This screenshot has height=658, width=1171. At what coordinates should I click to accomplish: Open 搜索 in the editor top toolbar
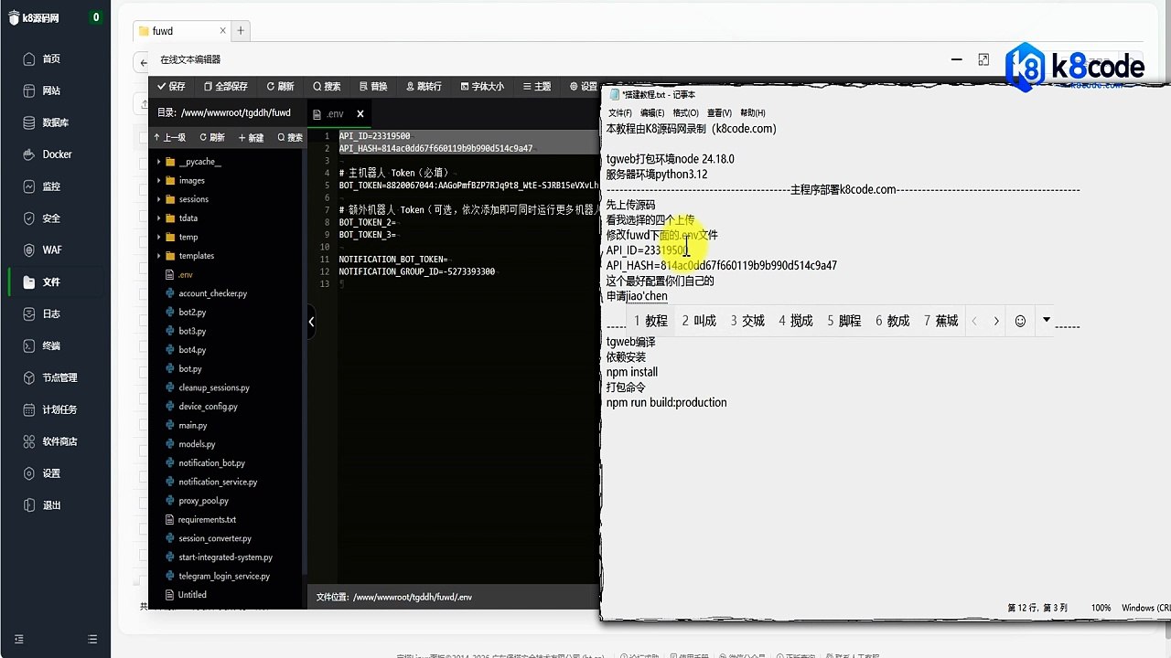coord(327,87)
